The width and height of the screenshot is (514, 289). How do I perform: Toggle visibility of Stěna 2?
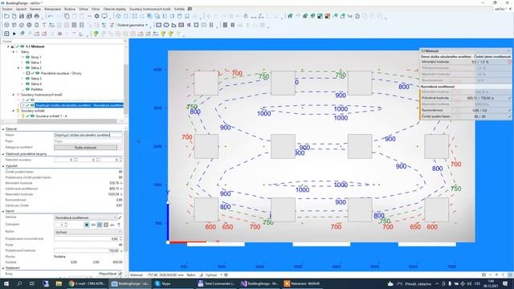(28, 67)
